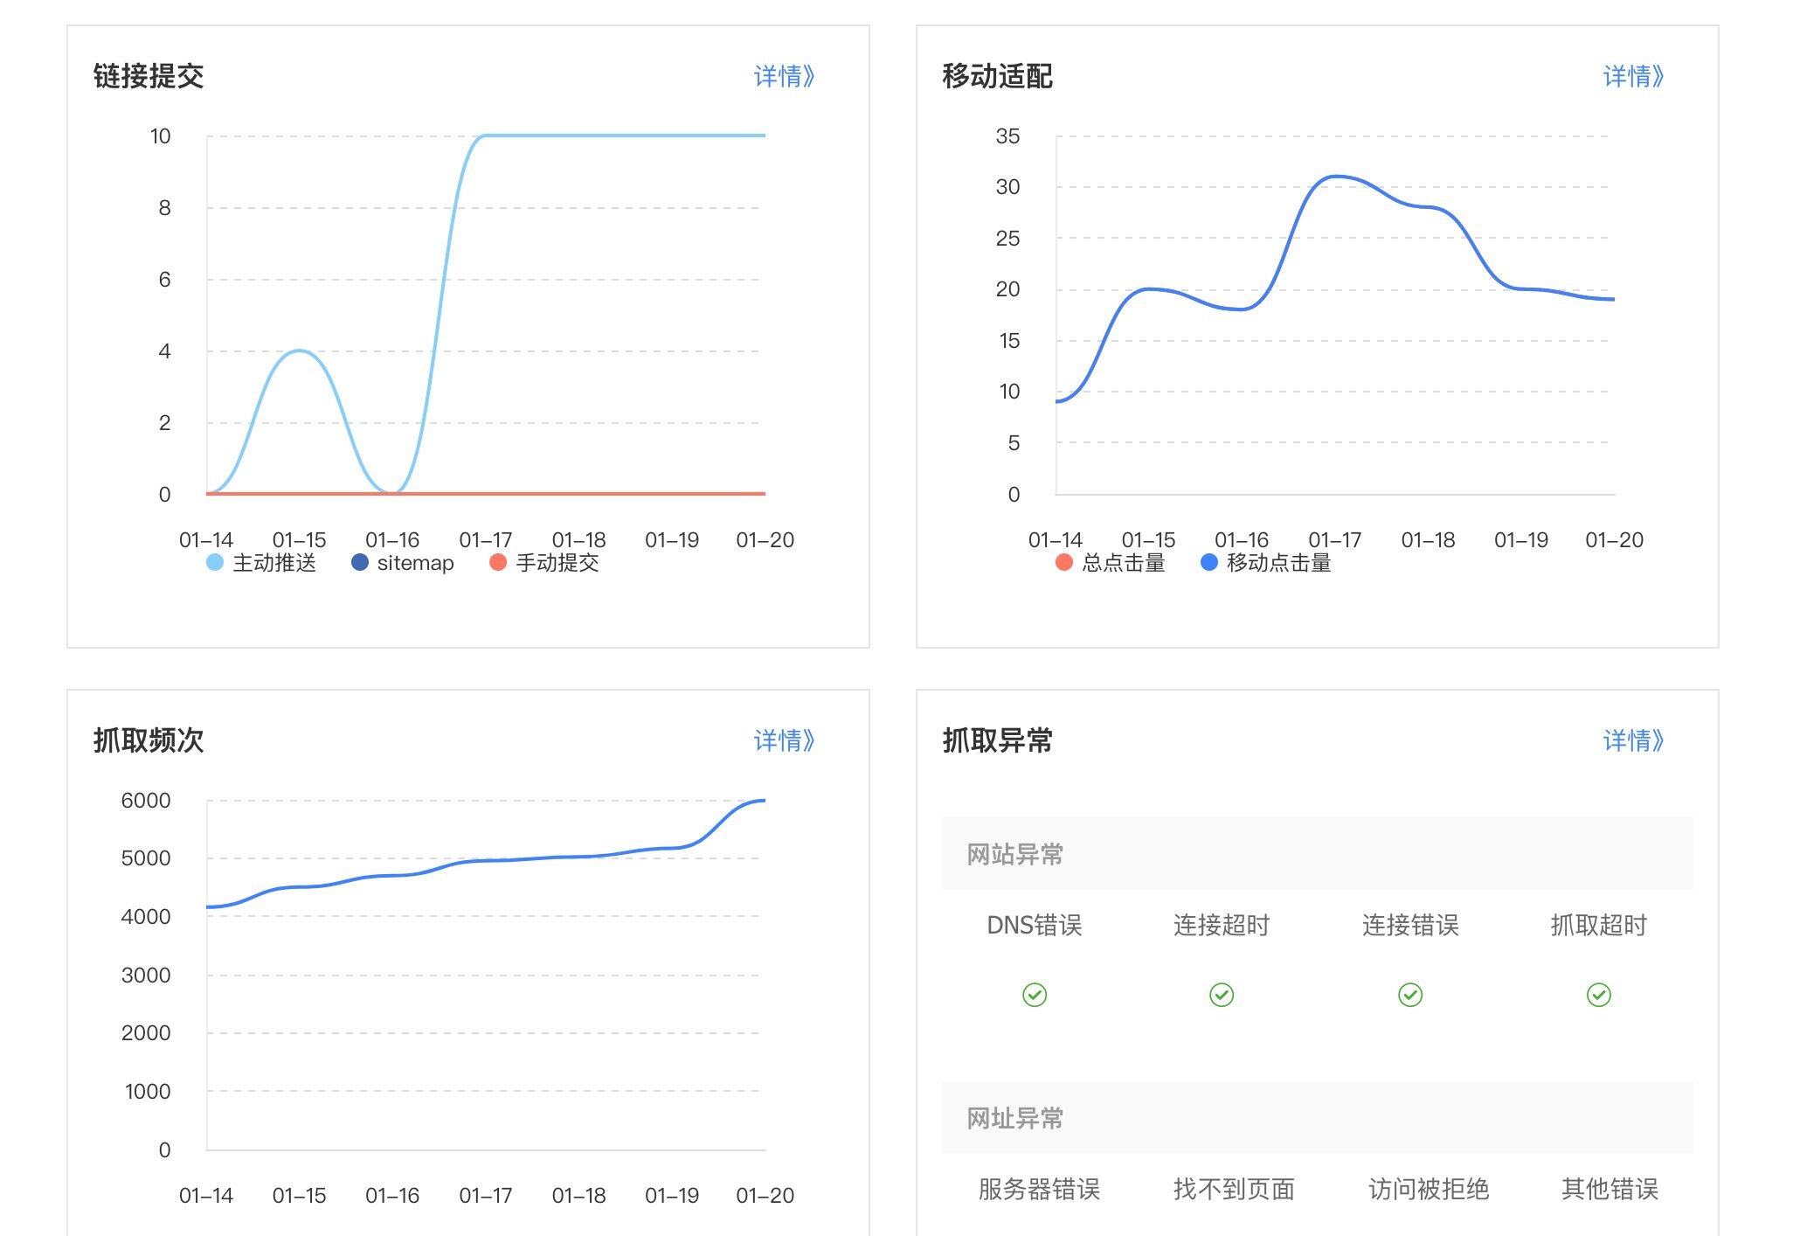The image size is (1793, 1236).
Task: Click the green check icon under 抓取超时
Action: click(1599, 994)
